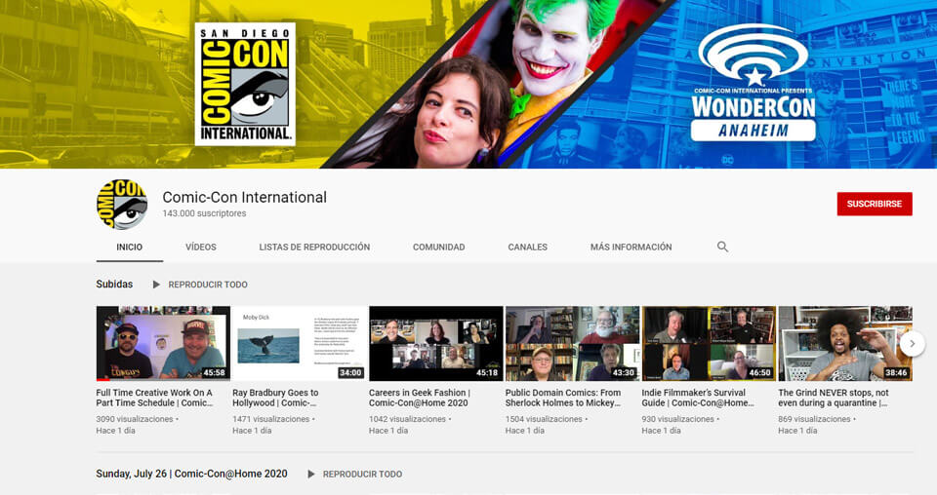Select the CANALES tab
Viewport: 937px width, 495px height.
pos(528,247)
